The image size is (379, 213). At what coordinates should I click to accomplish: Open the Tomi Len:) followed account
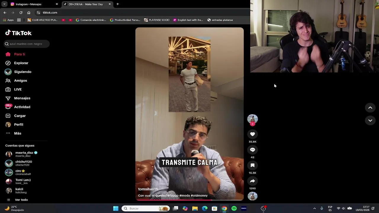click(18, 182)
